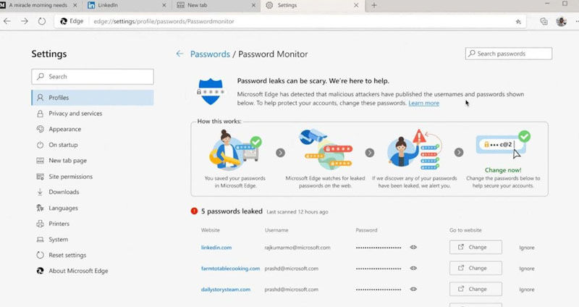The width and height of the screenshot is (579, 307).
Task: Open the dailystorysteam.com website link
Action: [226, 289]
